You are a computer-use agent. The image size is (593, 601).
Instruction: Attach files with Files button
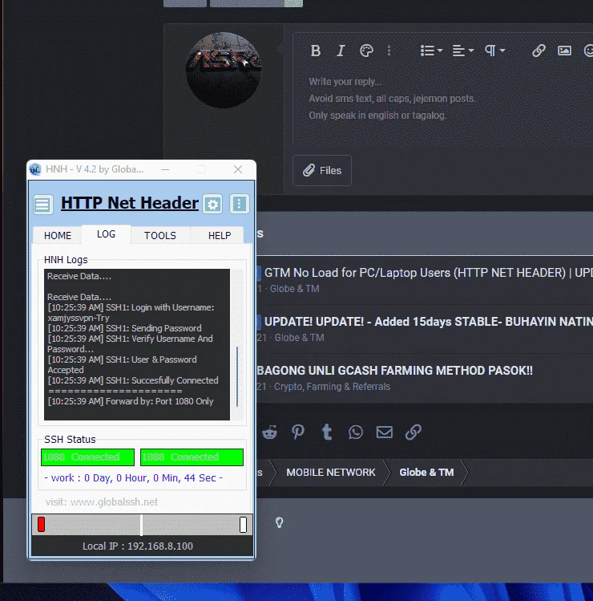pyautogui.click(x=322, y=171)
